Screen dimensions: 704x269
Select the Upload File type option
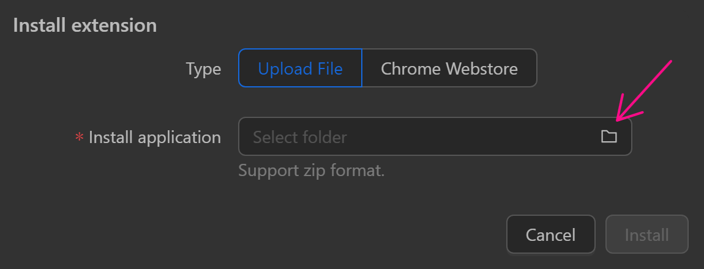tap(300, 68)
